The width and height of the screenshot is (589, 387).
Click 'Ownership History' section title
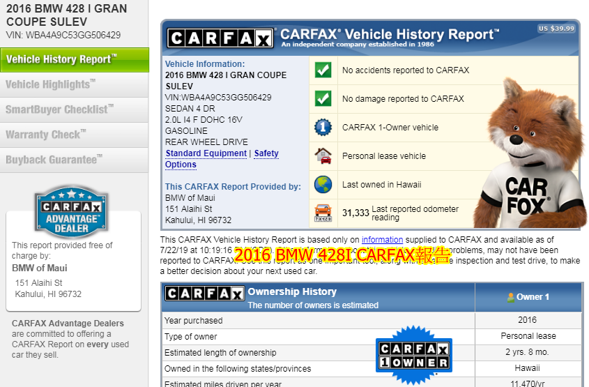[x=292, y=291]
